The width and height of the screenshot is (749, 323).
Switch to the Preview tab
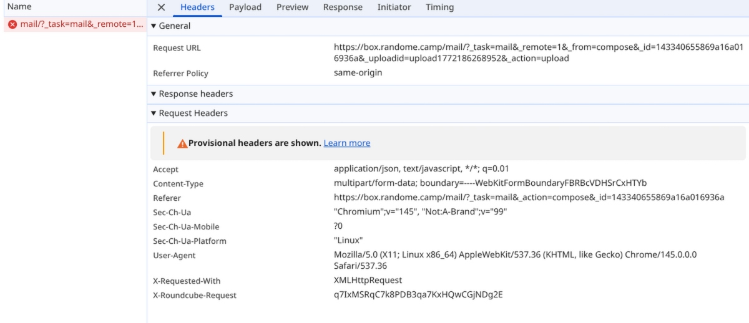click(292, 7)
